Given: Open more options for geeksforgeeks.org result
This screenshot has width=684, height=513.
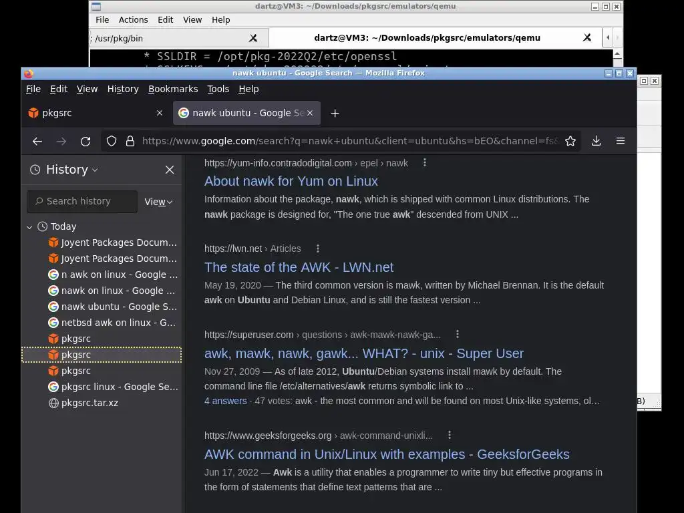Looking at the screenshot, I should point(450,435).
